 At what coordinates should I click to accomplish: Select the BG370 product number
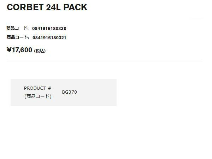[69, 92]
